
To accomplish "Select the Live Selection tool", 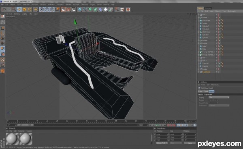I will [14, 9].
